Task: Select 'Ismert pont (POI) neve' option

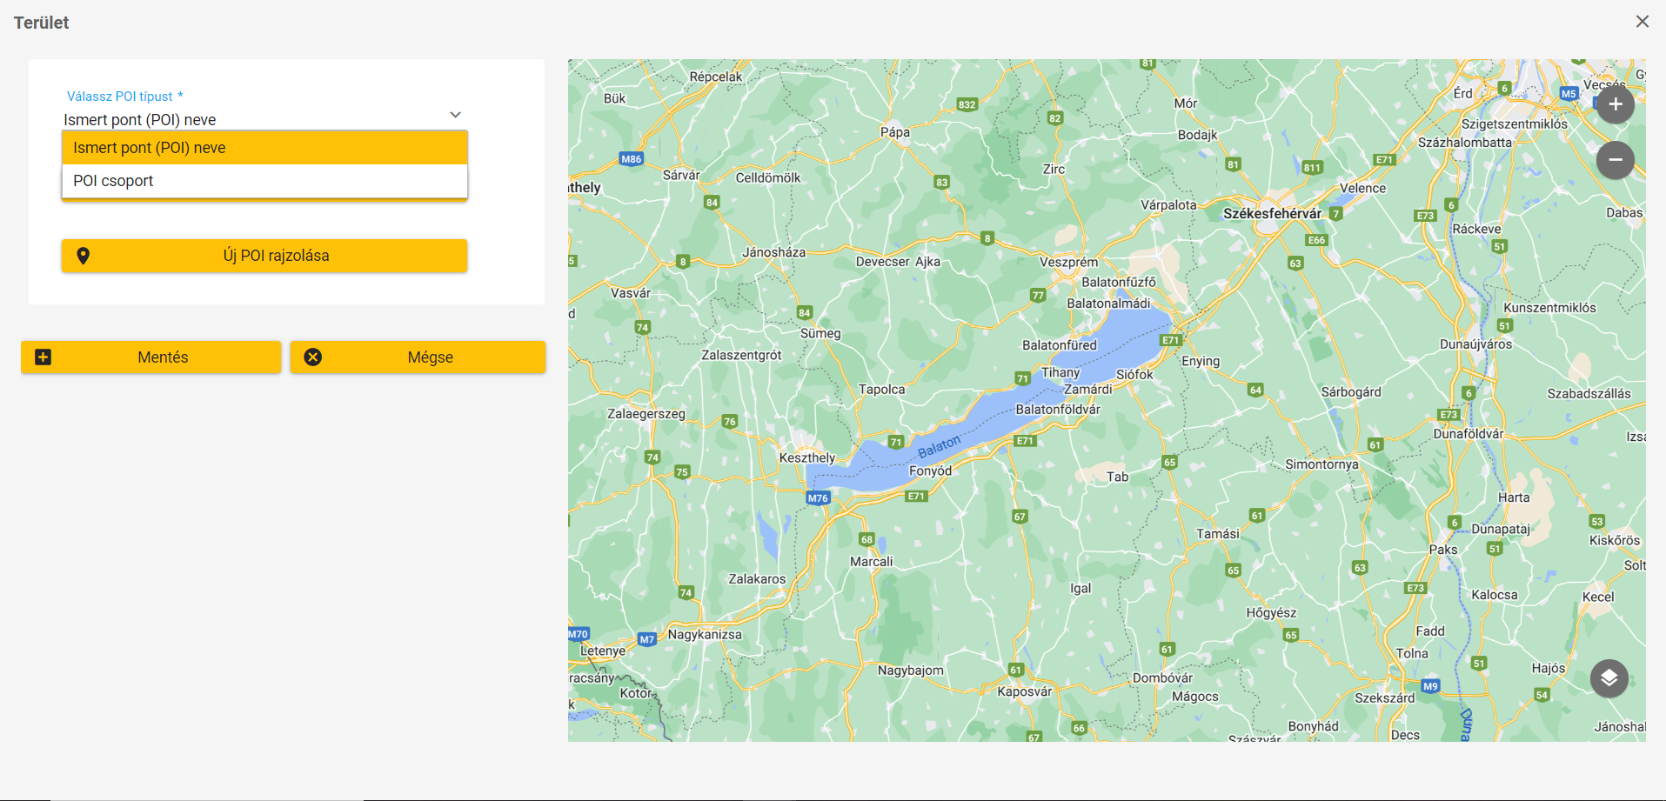Action: tap(264, 148)
